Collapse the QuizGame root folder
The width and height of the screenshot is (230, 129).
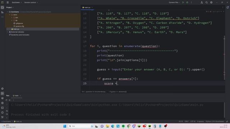(7, 12)
